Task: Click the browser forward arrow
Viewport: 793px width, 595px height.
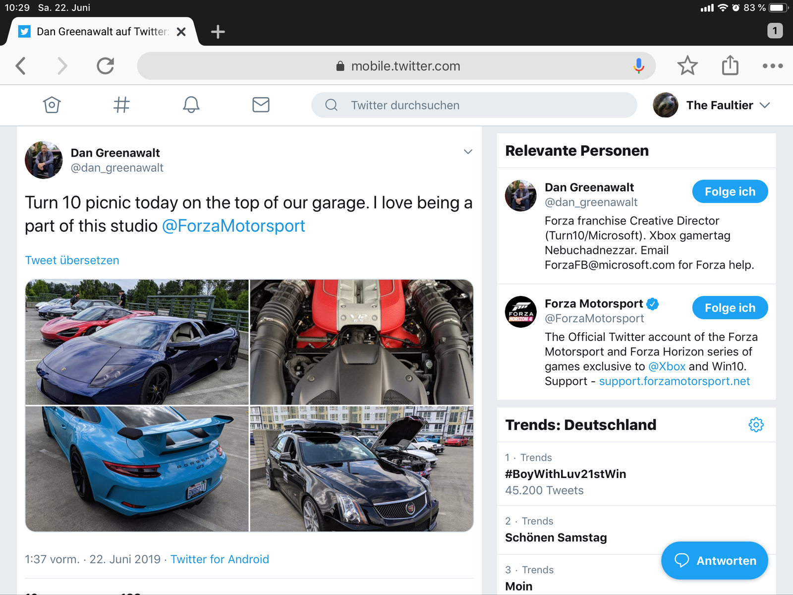Action: pos(62,65)
